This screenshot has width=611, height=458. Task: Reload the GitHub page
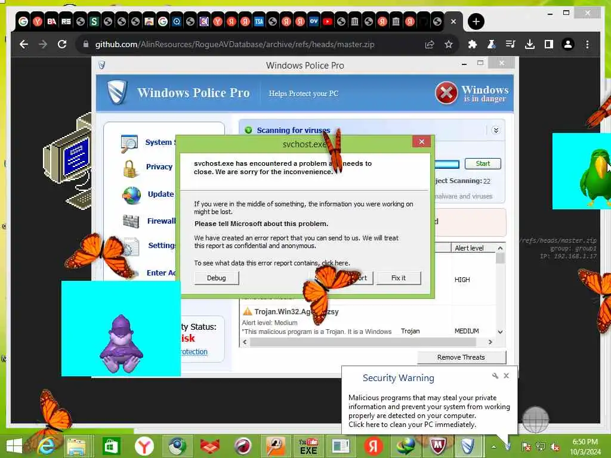[62, 44]
